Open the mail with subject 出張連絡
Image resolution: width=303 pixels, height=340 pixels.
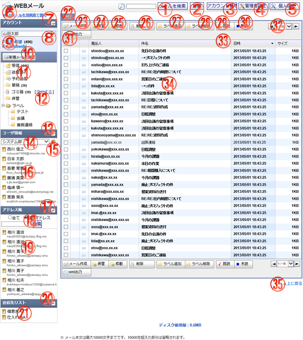point(148,142)
